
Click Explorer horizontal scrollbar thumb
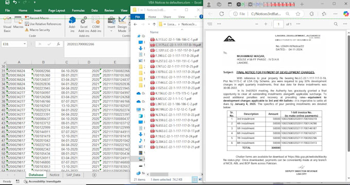click(159, 174)
